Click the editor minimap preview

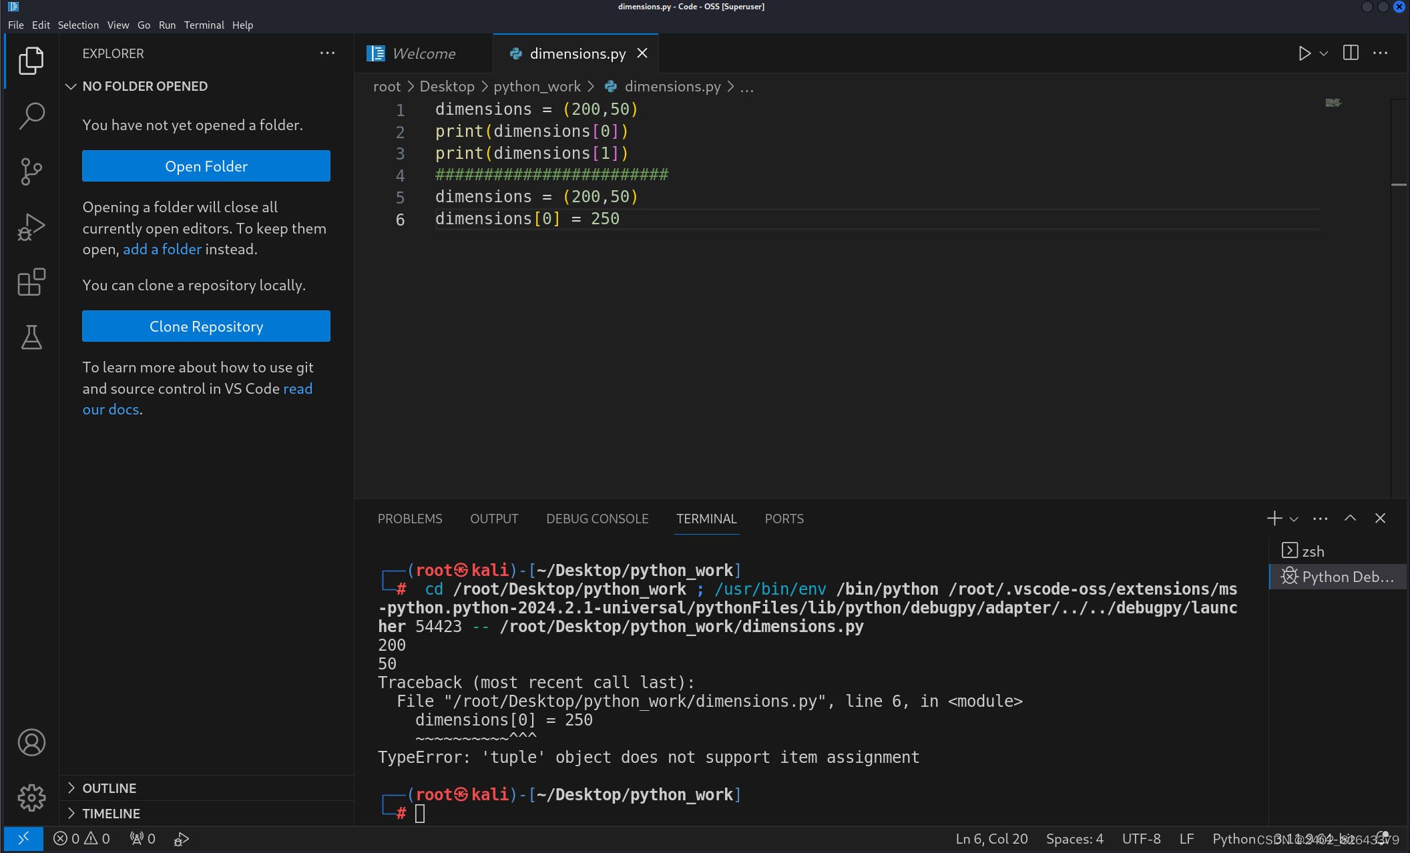coord(1333,103)
